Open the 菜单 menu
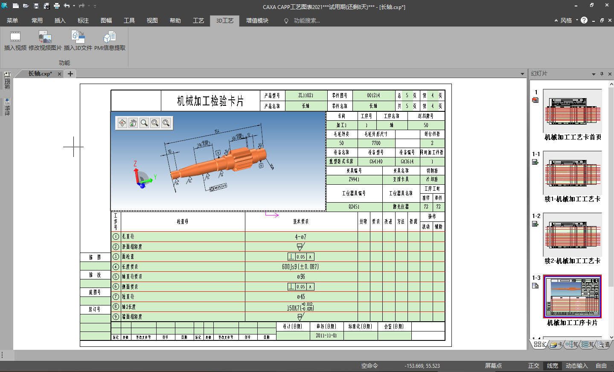The width and height of the screenshot is (614, 372). (12, 20)
